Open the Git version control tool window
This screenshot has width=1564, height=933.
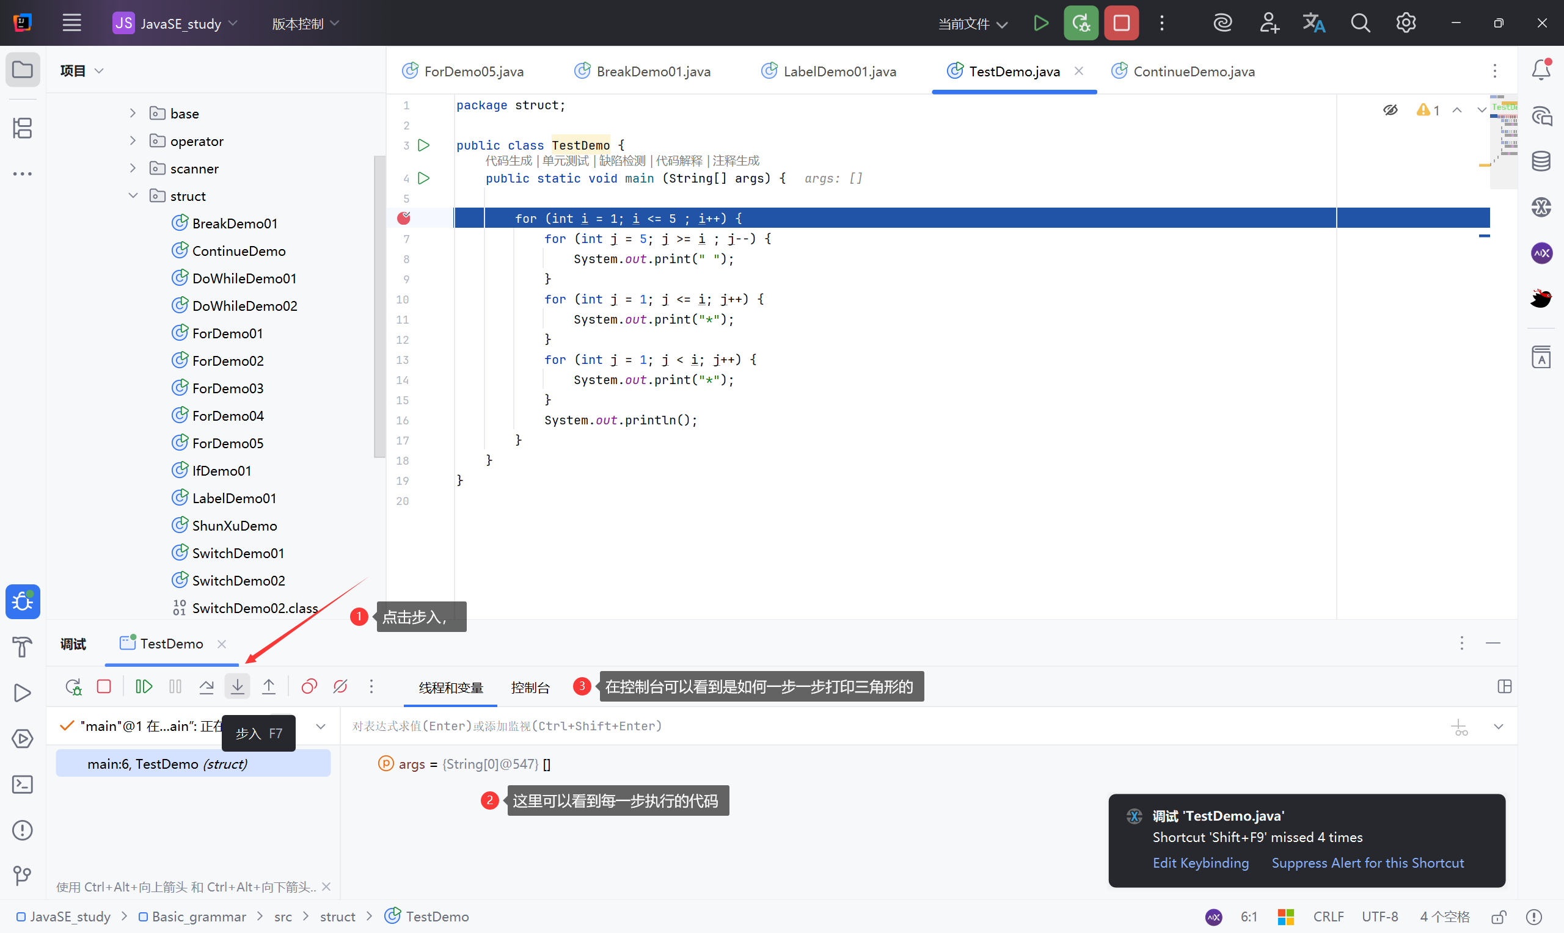(x=23, y=875)
